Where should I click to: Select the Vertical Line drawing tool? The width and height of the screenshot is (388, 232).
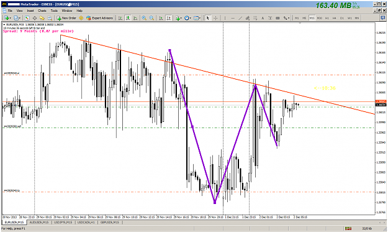coord(225,18)
